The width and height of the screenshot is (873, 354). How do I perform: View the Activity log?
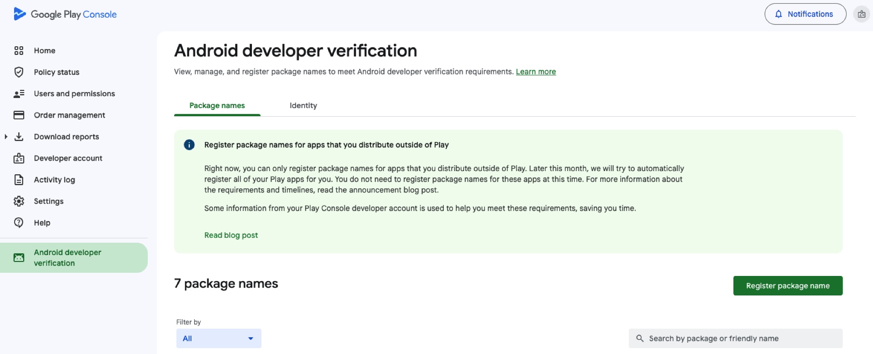(54, 180)
